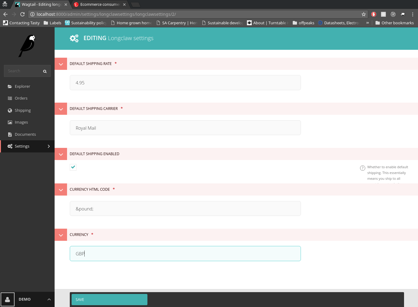
Task: Collapse the Currency section
Action: coord(61,235)
